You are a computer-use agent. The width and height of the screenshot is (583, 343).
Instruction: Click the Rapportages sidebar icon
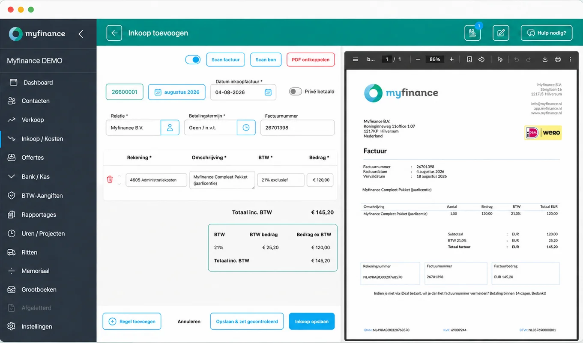click(x=12, y=215)
